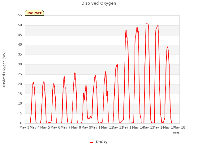Click the TW_met annotation label
198x148 pixels.
tap(34, 13)
